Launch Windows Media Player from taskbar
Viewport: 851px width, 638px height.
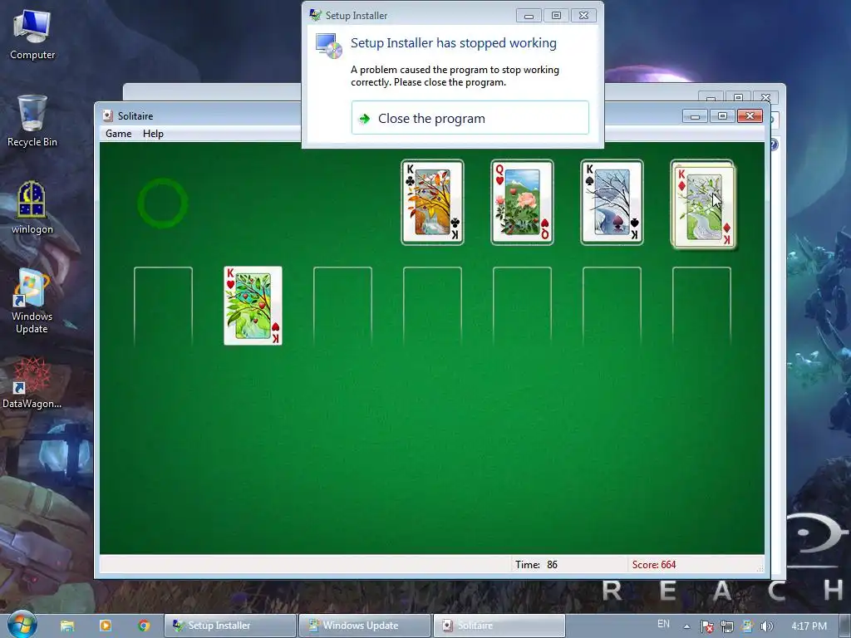(106, 626)
